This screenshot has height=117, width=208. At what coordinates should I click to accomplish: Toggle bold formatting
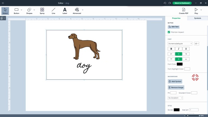171,49
